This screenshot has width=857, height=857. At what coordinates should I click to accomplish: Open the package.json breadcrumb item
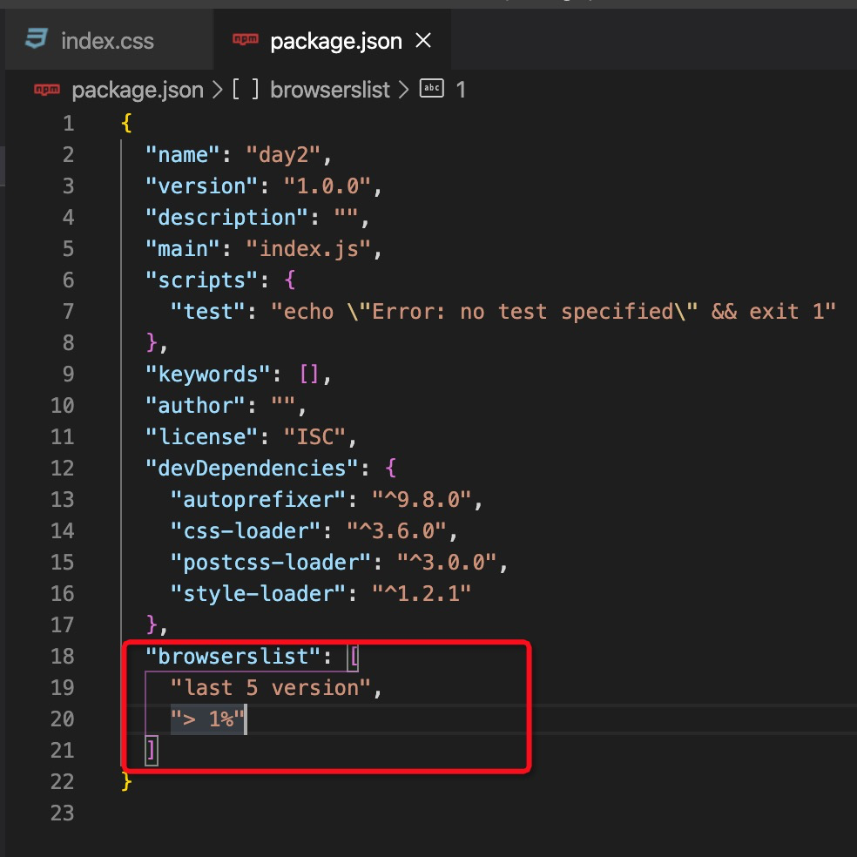[138, 90]
